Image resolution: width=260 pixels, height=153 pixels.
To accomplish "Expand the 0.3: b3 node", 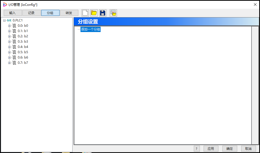I will (10, 42).
